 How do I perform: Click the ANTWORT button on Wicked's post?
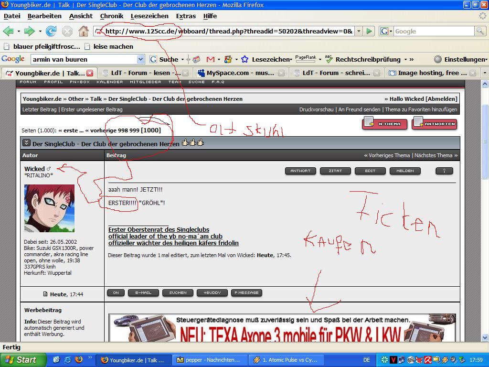[x=300, y=171]
